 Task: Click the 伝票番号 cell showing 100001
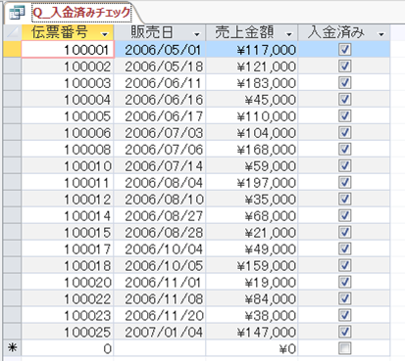tap(68, 50)
